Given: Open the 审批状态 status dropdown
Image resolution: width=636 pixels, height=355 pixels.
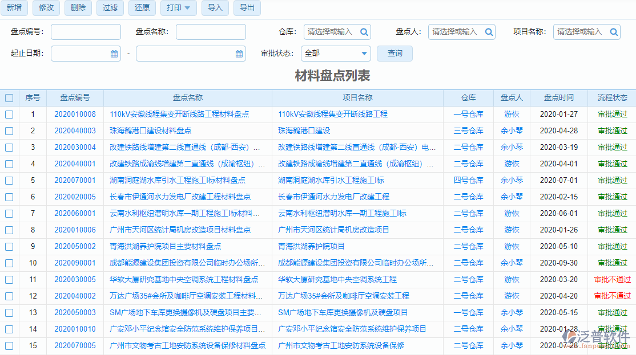Looking at the screenshot, I should coord(335,53).
